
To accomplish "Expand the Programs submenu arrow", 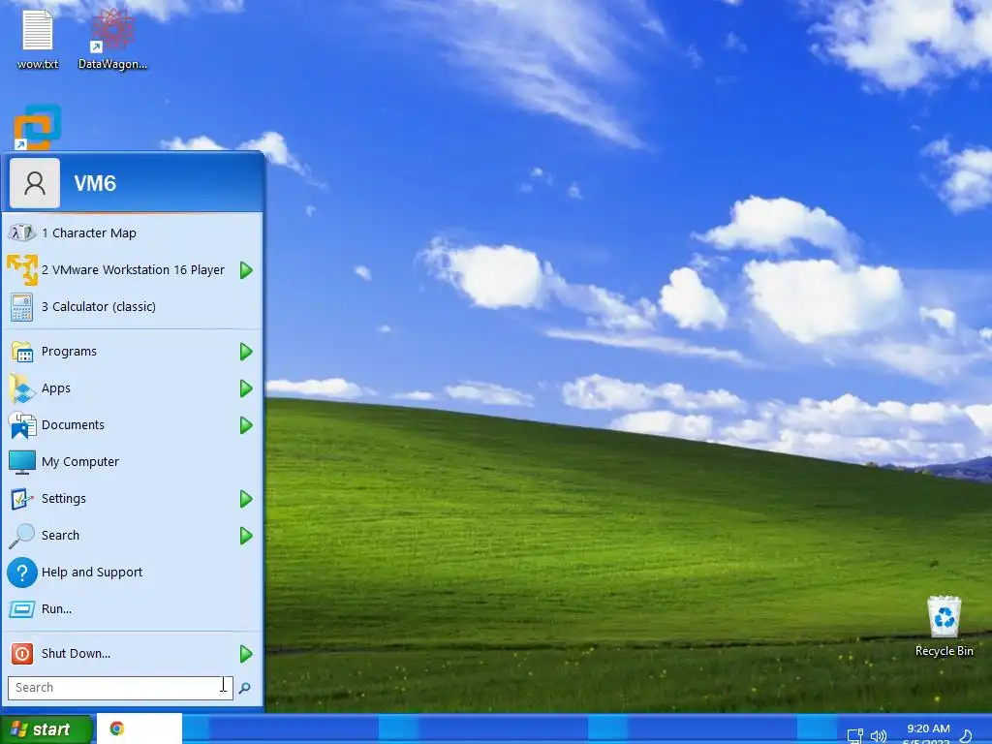I will [246, 352].
